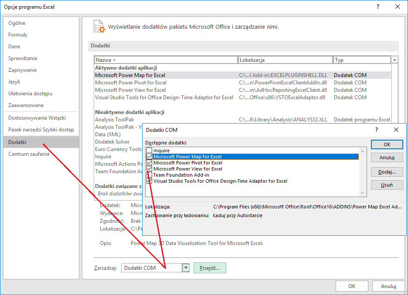Select Euro Currency Tools row

point(118,149)
